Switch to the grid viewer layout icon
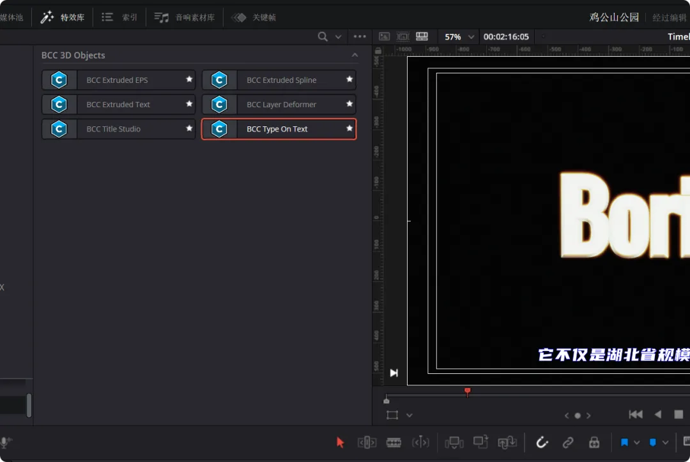 coord(422,36)
